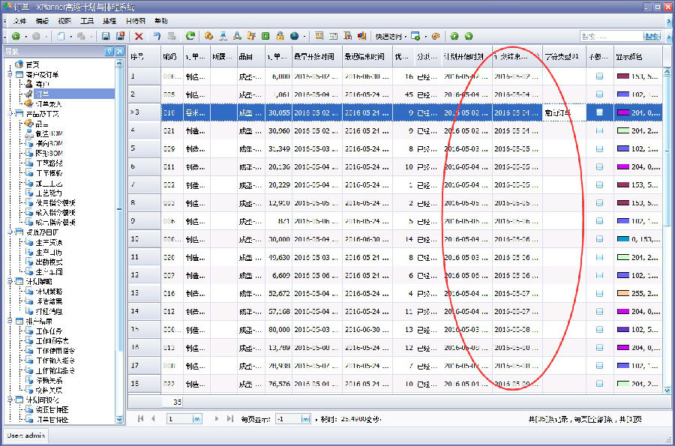Click the cyan color swatch in row 10
675x446 pixels.
tap(623, 238)
